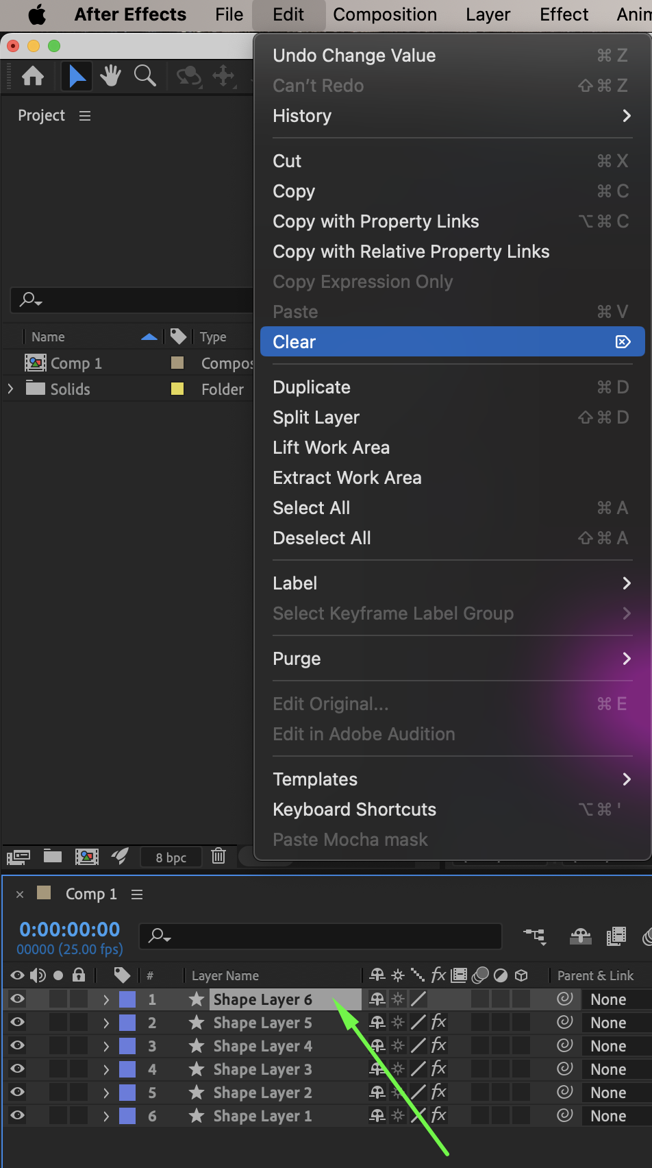Hide Shape Layer 1 using eye icon
The image size is (652, 1168).
(18, 1116)
